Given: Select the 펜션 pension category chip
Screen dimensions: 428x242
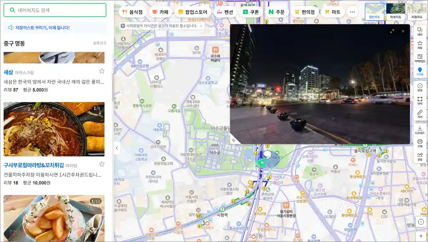Looking at the screenshot, I should (x=225, y=12).
